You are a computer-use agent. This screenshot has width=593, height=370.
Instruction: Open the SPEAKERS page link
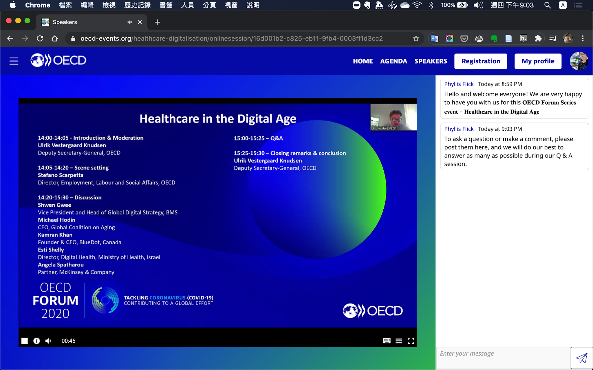click(x=431, y=61)
